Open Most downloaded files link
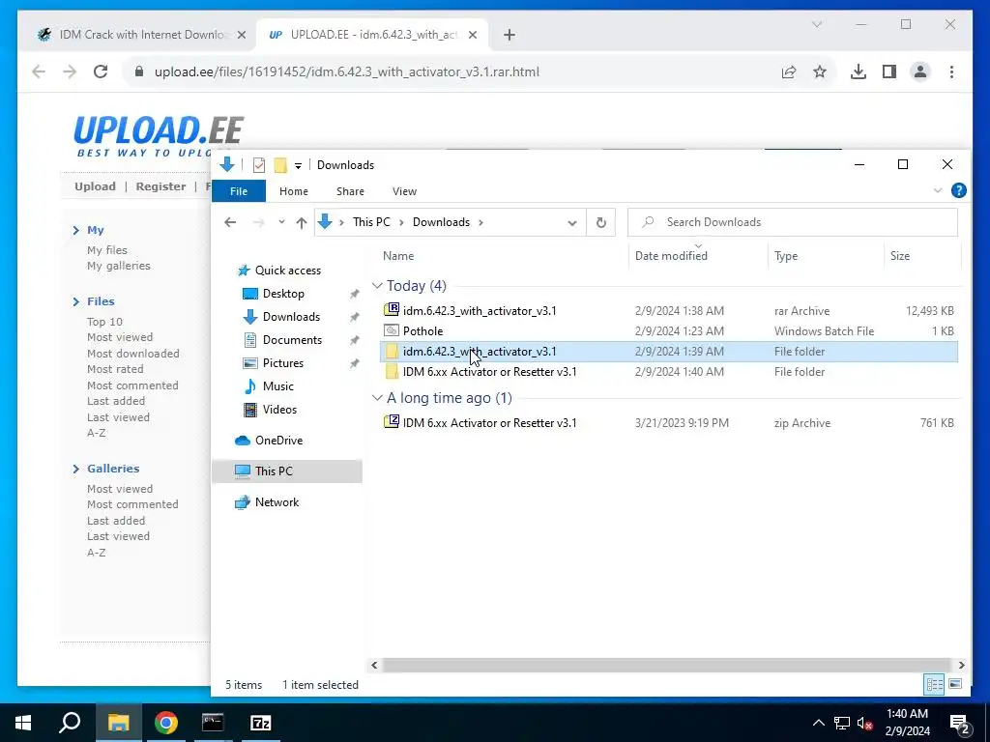990x742 pixels. click(x=133, y=354)
